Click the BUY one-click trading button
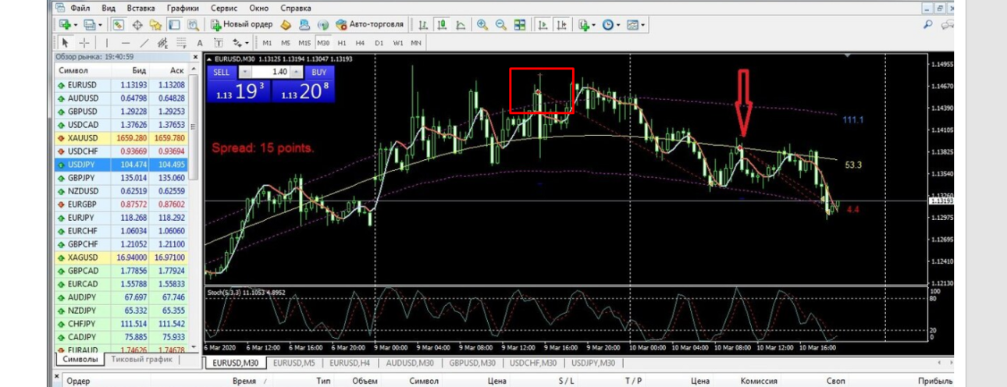Image resolution: width=1007 pixels, height=387 pixels. tap(318, 71)
